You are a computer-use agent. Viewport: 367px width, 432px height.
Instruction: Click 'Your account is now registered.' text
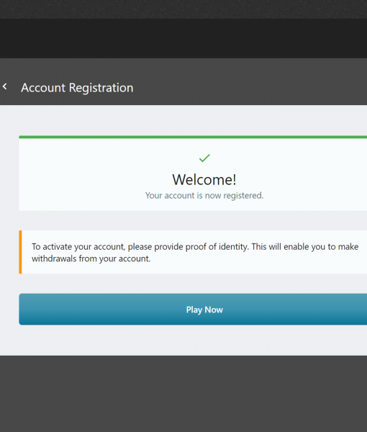[204, 196]
